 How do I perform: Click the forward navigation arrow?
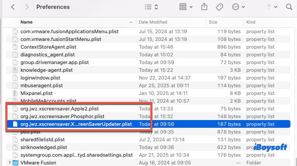coord(27,7)
